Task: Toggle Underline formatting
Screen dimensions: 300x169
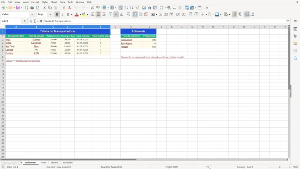Action: pyautogui.click(x=68, y=14)
